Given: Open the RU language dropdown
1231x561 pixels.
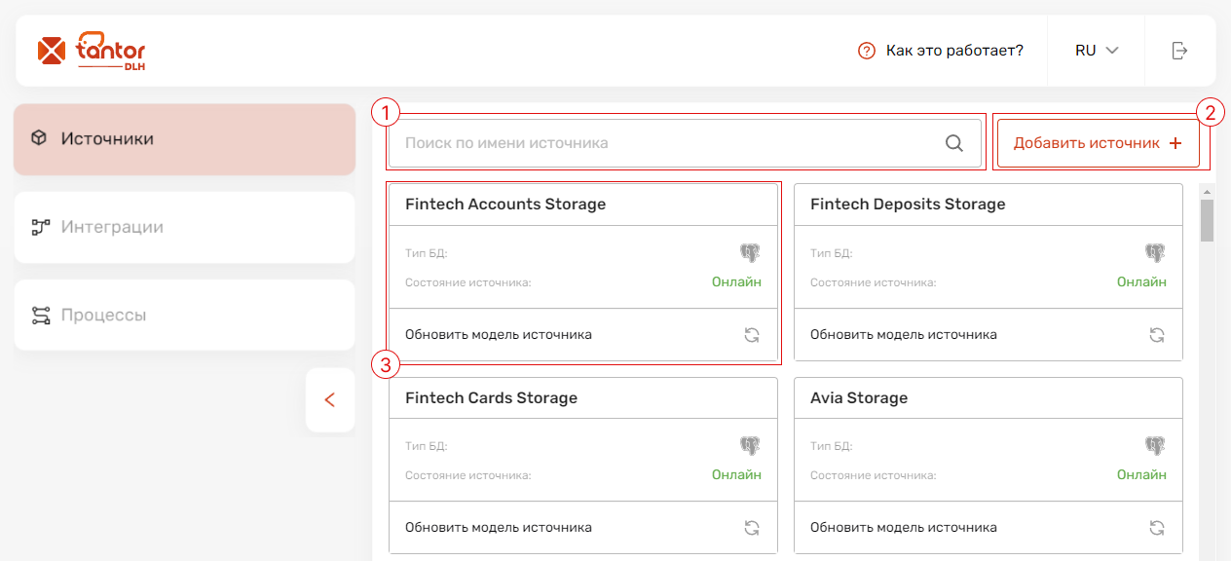Looking at the screenshot, I should [1096, 51].
